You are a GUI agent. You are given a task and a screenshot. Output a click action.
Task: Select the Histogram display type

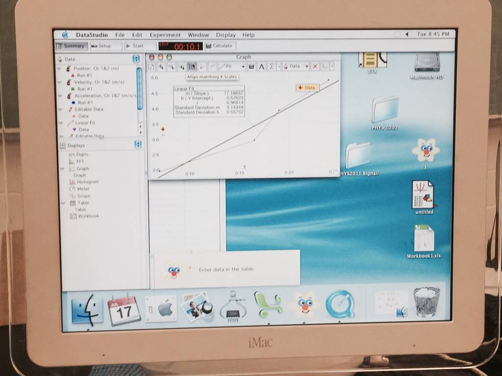point(84,182)
